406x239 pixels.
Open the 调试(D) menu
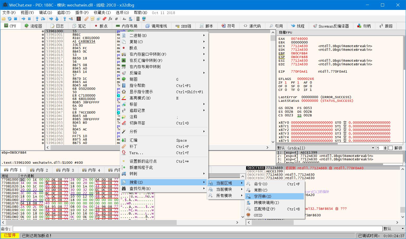click(46, 12)
